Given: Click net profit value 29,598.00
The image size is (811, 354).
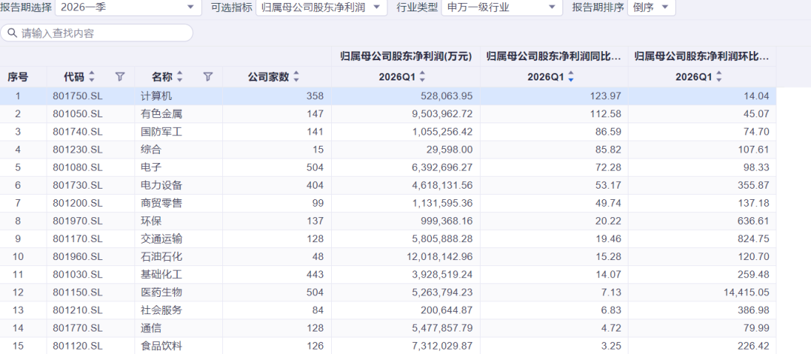Looking at the screenshot, I should [x=451, y=150].
